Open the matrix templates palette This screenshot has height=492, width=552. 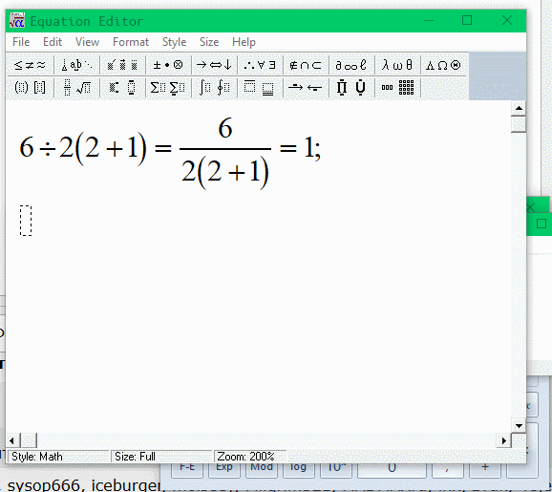coord(396,88)
